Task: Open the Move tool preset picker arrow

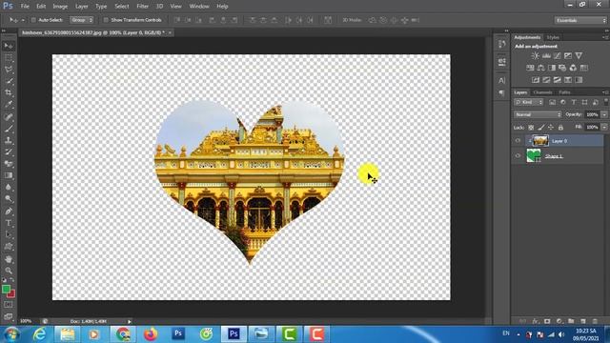Action: [23, 20]
